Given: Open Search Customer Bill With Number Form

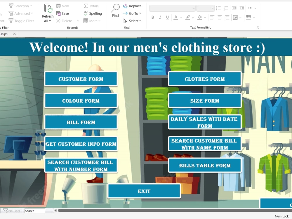Looking at the screenshot, I should point(81,165).
